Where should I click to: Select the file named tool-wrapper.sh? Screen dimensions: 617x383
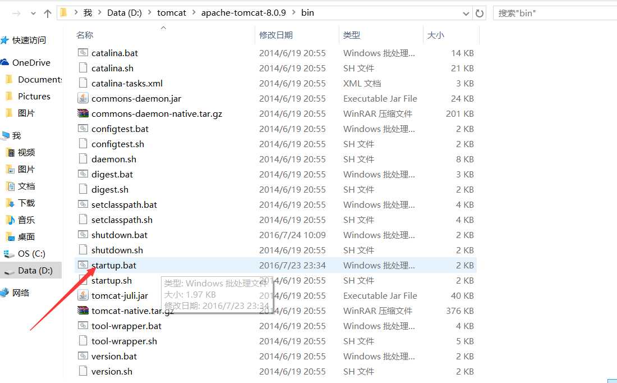(124, 341)
